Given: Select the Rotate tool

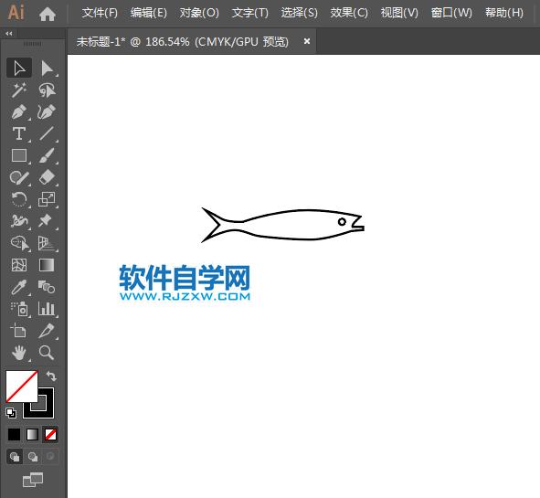Looking at the screenshot, I should tap(19, 199).
